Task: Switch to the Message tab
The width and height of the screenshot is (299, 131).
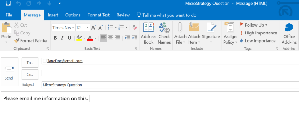Action: (x=32, y=15)
